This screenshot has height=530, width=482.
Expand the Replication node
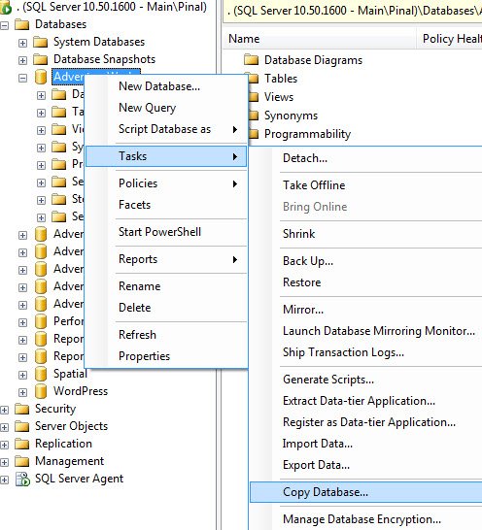[5, 445]
